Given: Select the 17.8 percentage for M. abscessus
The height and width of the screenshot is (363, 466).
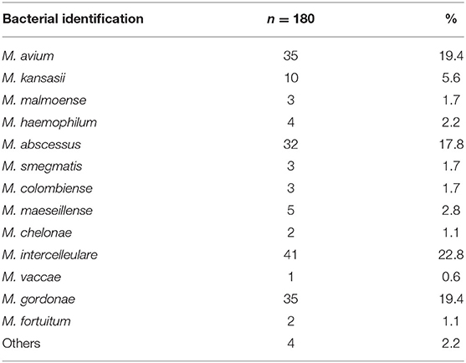Looking at the screenshot, I should [452, 145].
